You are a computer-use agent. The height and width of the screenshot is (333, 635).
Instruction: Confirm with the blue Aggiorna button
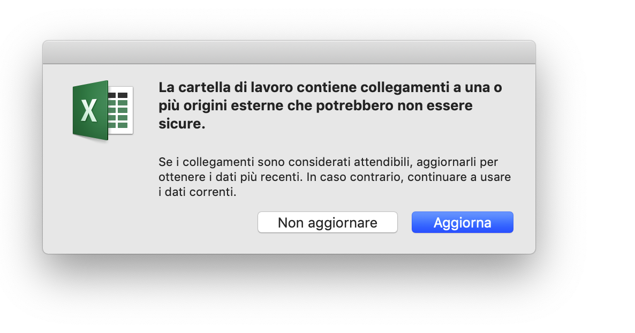tap(462, 222)
